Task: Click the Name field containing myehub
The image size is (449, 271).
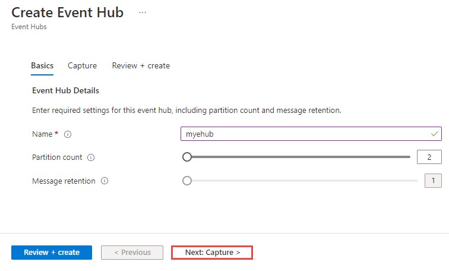Action: [303, 134]
